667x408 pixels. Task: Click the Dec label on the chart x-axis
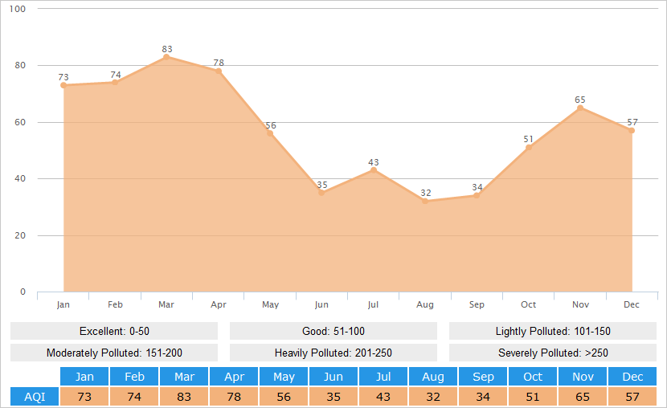coord(632,304)
